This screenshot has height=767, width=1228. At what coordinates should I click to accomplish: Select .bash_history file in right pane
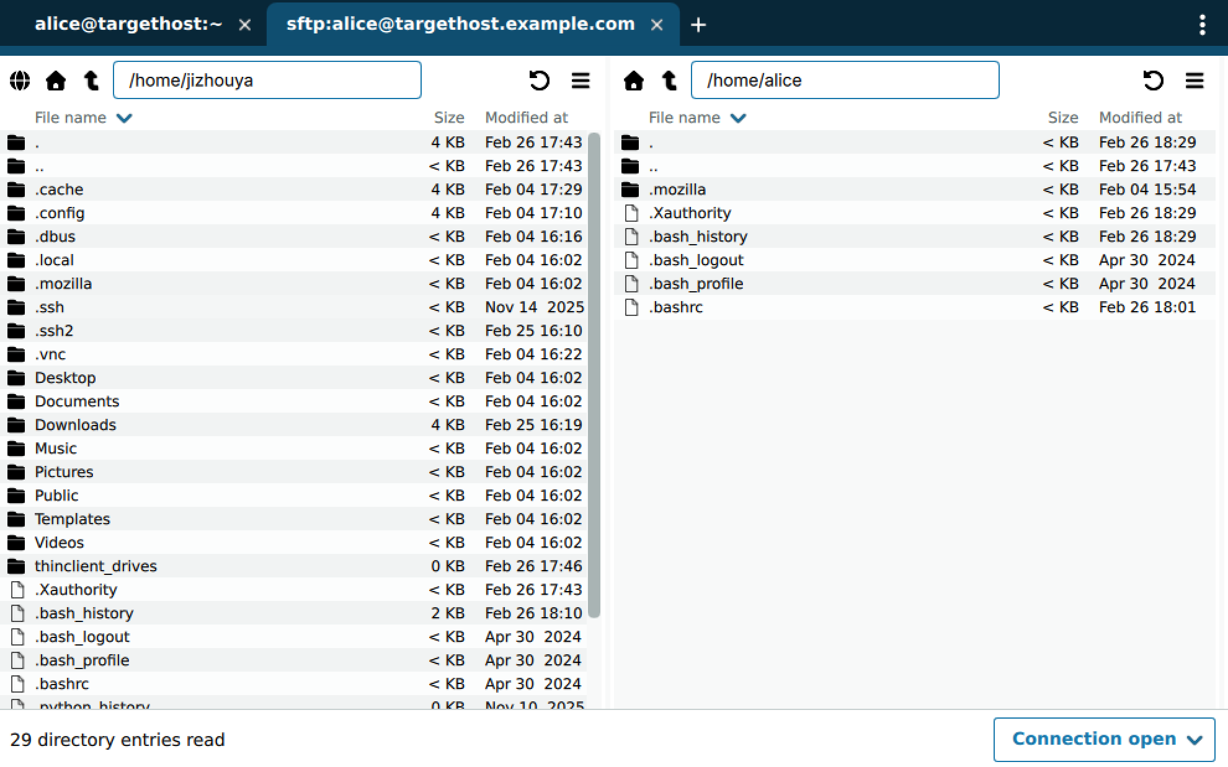(698, 237)
